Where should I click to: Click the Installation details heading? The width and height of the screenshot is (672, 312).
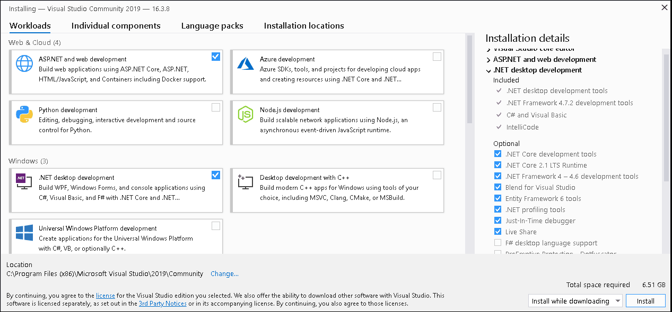click(527, 38)
